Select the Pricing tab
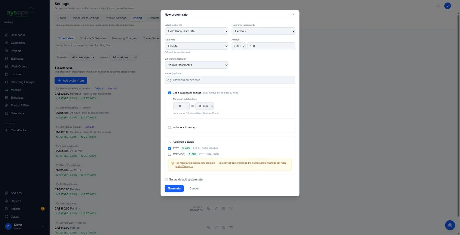The image size is (460, 235). pos(137,18)
